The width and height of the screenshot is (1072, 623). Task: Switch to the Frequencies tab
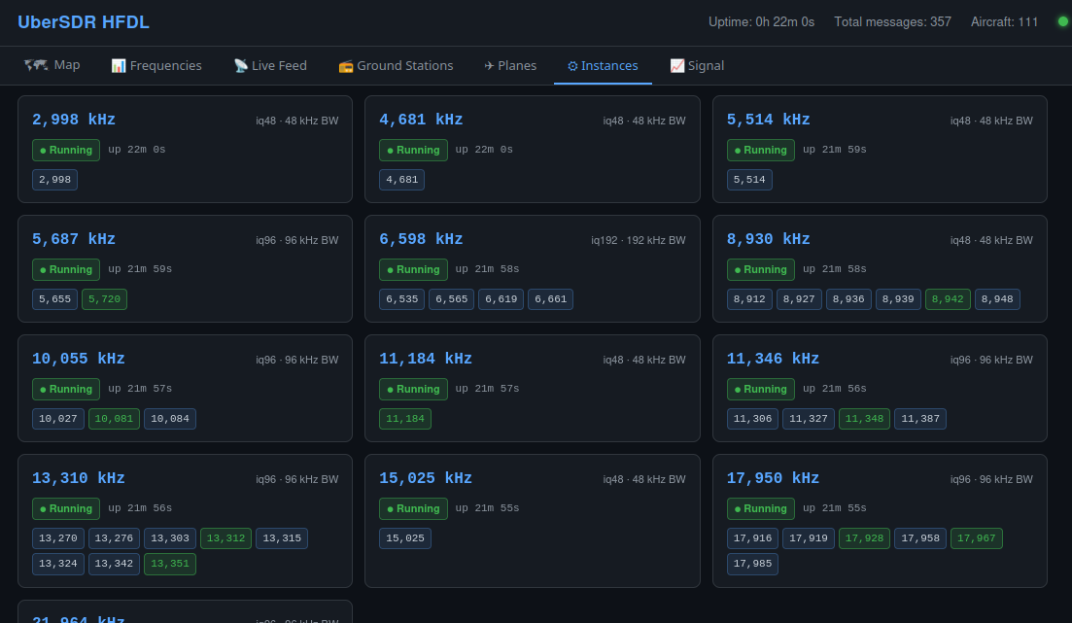(x=156, y=65)
